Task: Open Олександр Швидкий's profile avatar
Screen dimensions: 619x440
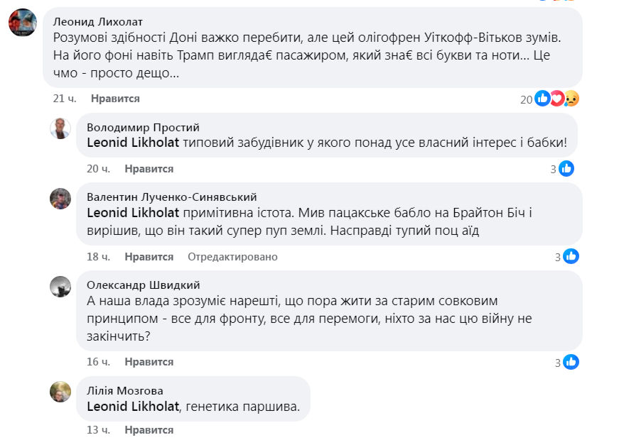Action: tap(60, 286)
